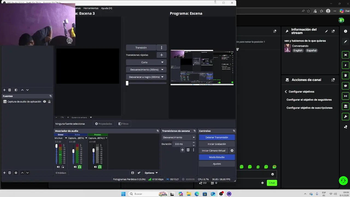Open Ajustes in Controles
Viewport: 350px width, 197px height.
[x=217, y=164]
